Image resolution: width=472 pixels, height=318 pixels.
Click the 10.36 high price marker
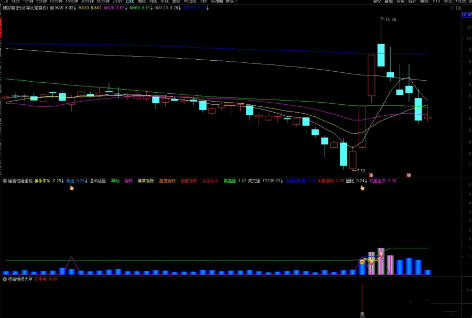(390, 19)
